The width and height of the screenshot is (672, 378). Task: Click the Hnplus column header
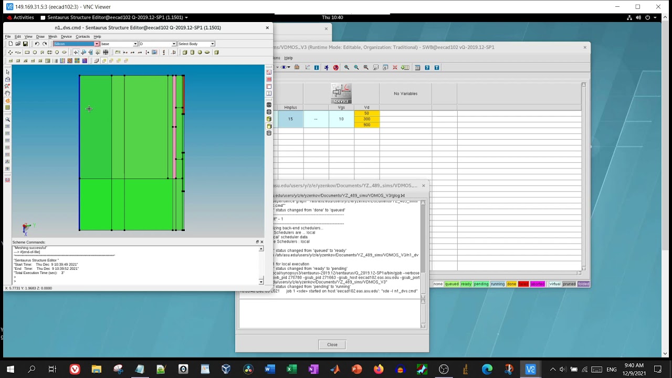(x=290, y=108)
